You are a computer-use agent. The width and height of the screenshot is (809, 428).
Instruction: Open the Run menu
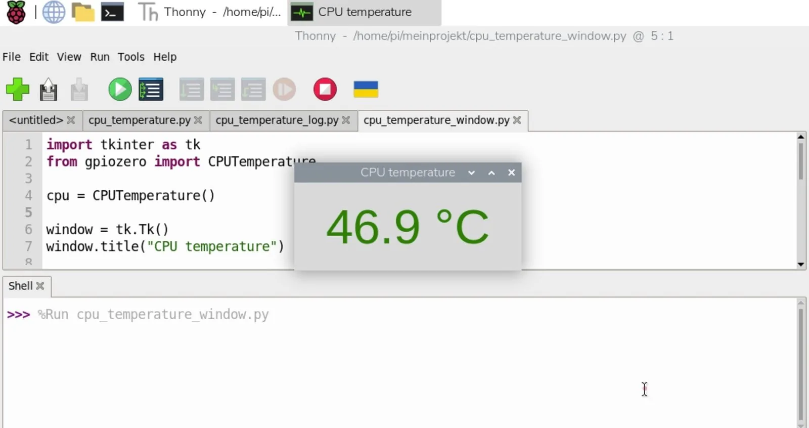tap(100, 57)
